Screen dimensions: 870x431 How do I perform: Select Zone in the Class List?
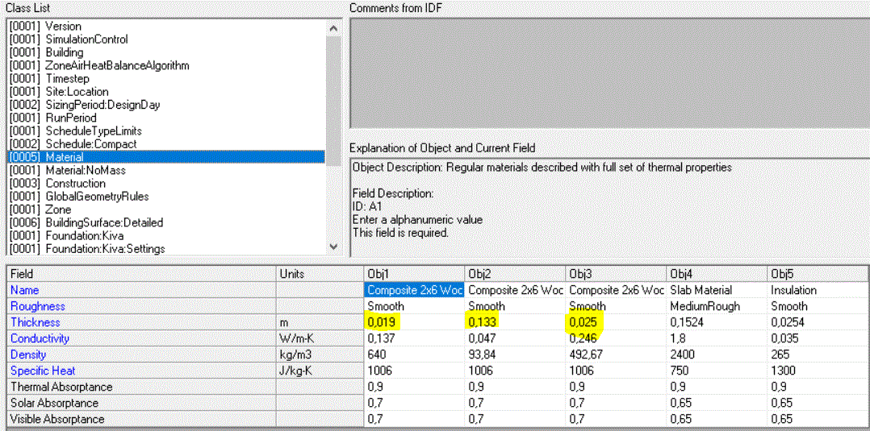(166, 210)
